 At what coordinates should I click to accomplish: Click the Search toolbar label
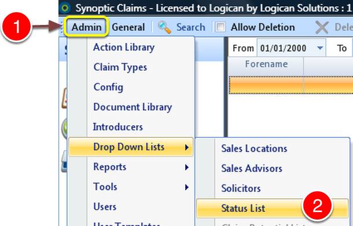point(191,27)
